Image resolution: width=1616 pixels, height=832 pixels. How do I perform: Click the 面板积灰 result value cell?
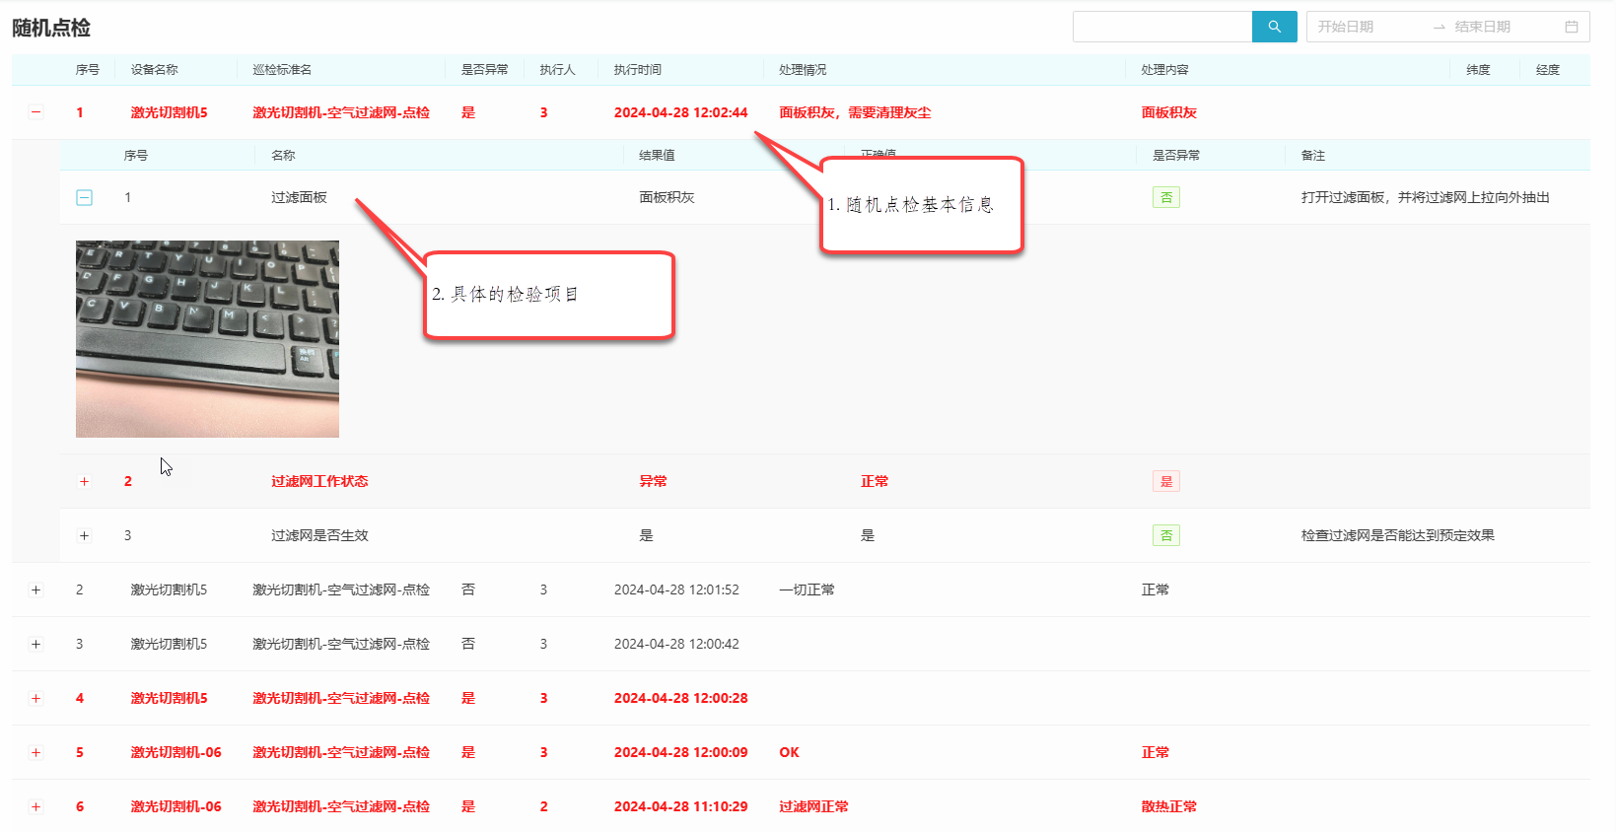[667, 197]
